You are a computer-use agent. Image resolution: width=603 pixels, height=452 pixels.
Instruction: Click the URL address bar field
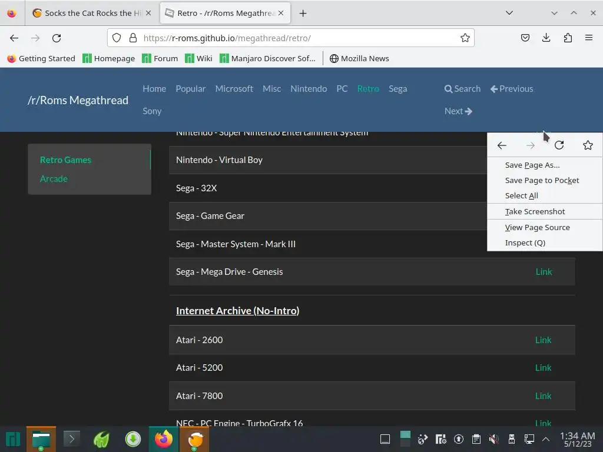click(x=291, y=38)
